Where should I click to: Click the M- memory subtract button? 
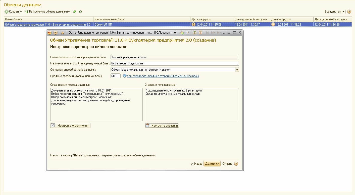coord(219,33)
